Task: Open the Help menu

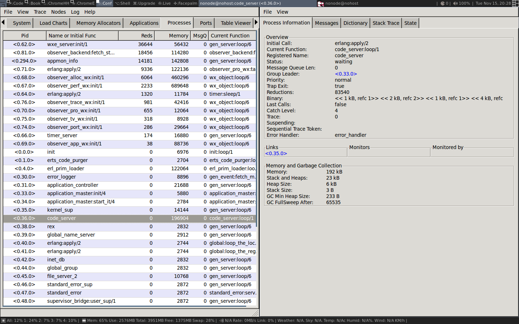Action: [x=90, y=12]
